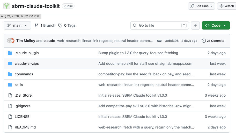Open latest commit message in header row
The image size is (236, 136).
click(x=105, y=41)
